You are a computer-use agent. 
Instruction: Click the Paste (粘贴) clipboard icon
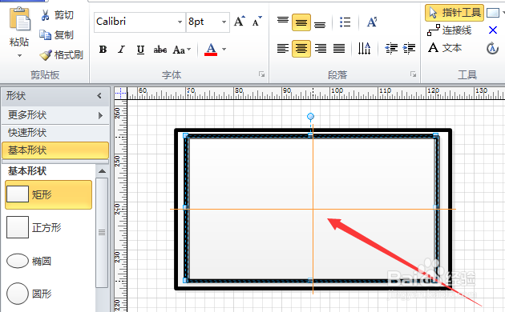pyautogui.click(x=20, y=18)
